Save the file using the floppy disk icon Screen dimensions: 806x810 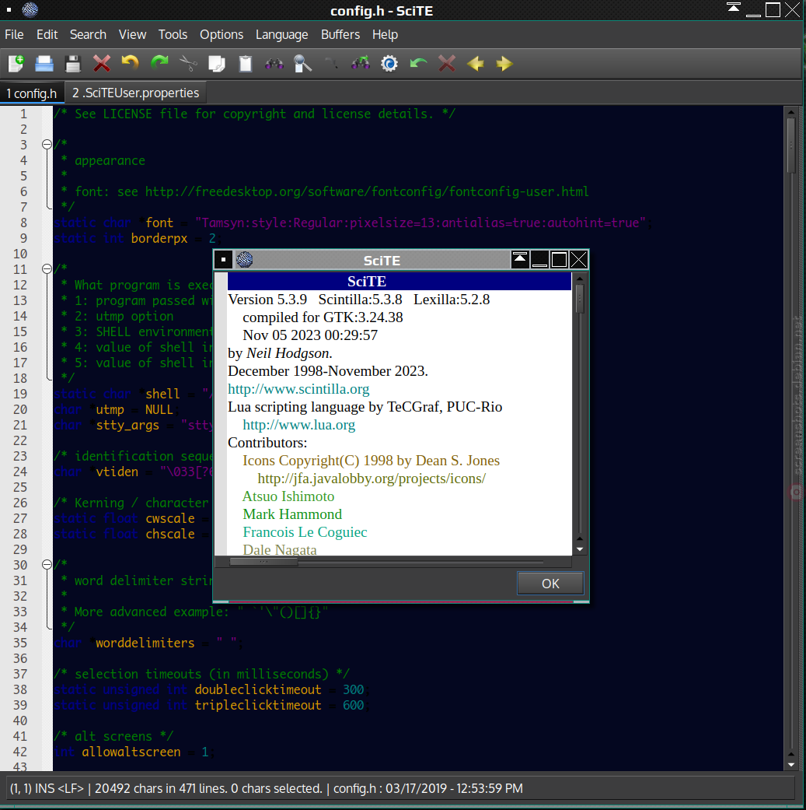(73, 64)
